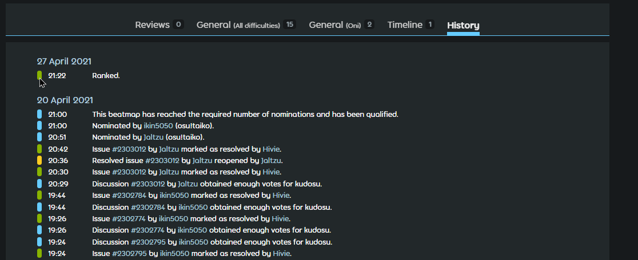The height and width of the screenshot is (260, 638).
Task: Click the blue marker beside 20:51 nomination
Action: pyautogui.click(x=39, y=137)
